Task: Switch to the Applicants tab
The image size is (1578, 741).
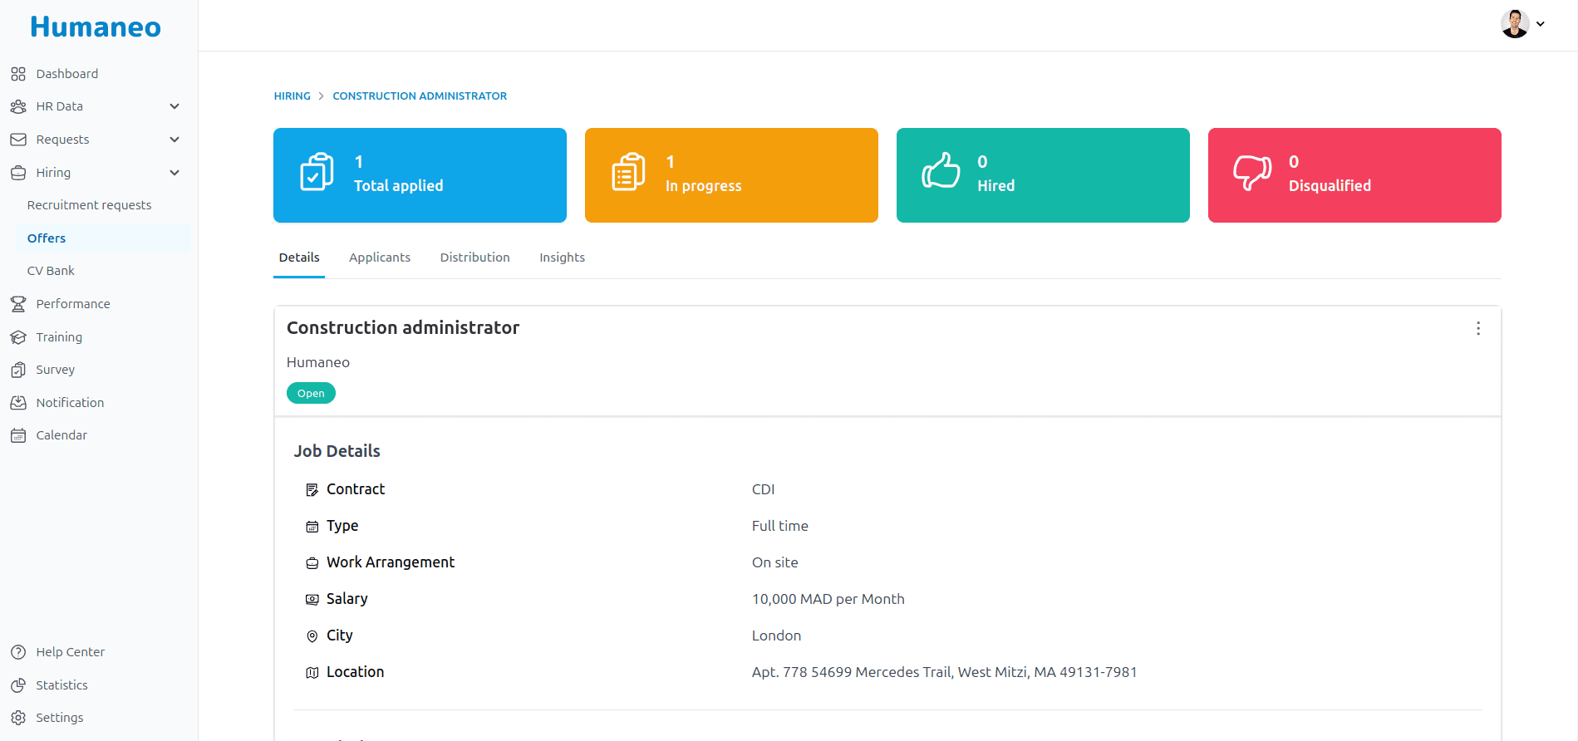Action: pos(380,258)
